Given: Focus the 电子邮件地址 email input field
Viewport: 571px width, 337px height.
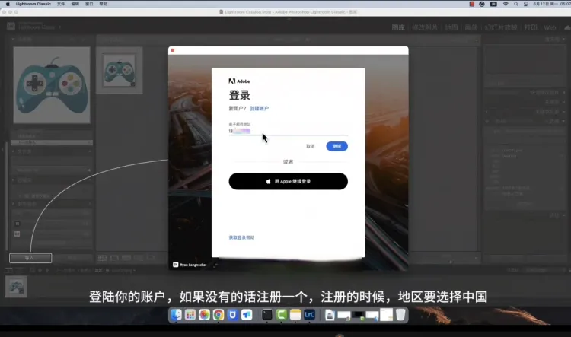Looking at the screenshot, I should pyautogui.click(x=288, y=131).
